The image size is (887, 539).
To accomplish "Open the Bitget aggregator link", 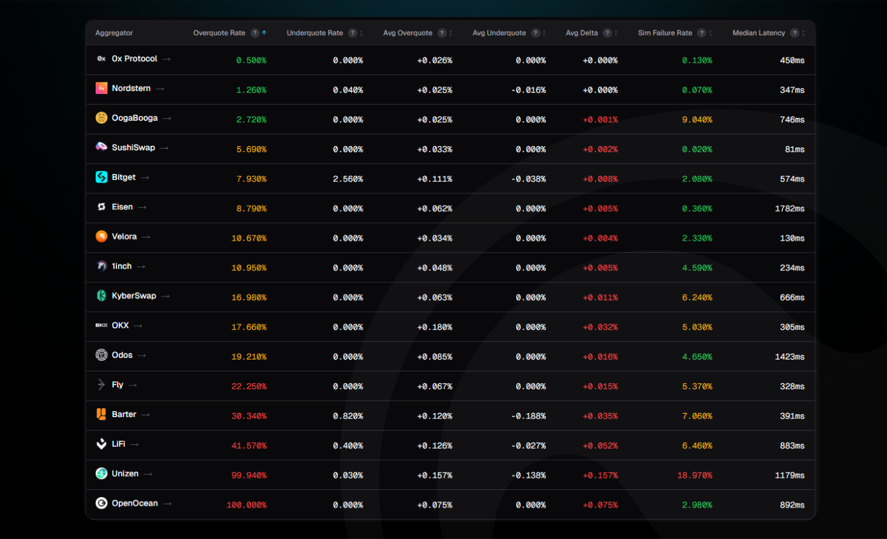I will 124,177.
